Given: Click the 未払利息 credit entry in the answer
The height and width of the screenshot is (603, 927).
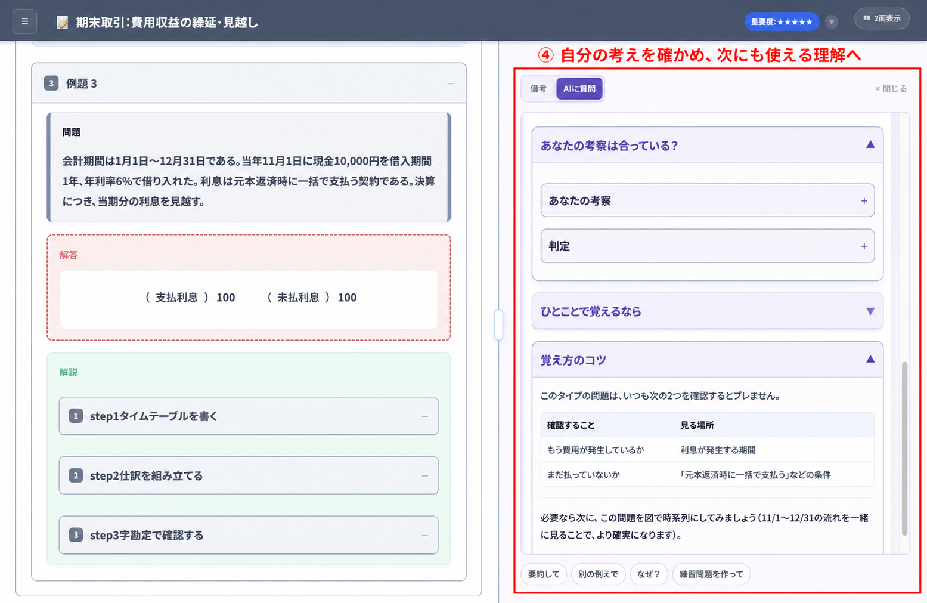Looking at the screenshot, I should click(x=312, y=298).
